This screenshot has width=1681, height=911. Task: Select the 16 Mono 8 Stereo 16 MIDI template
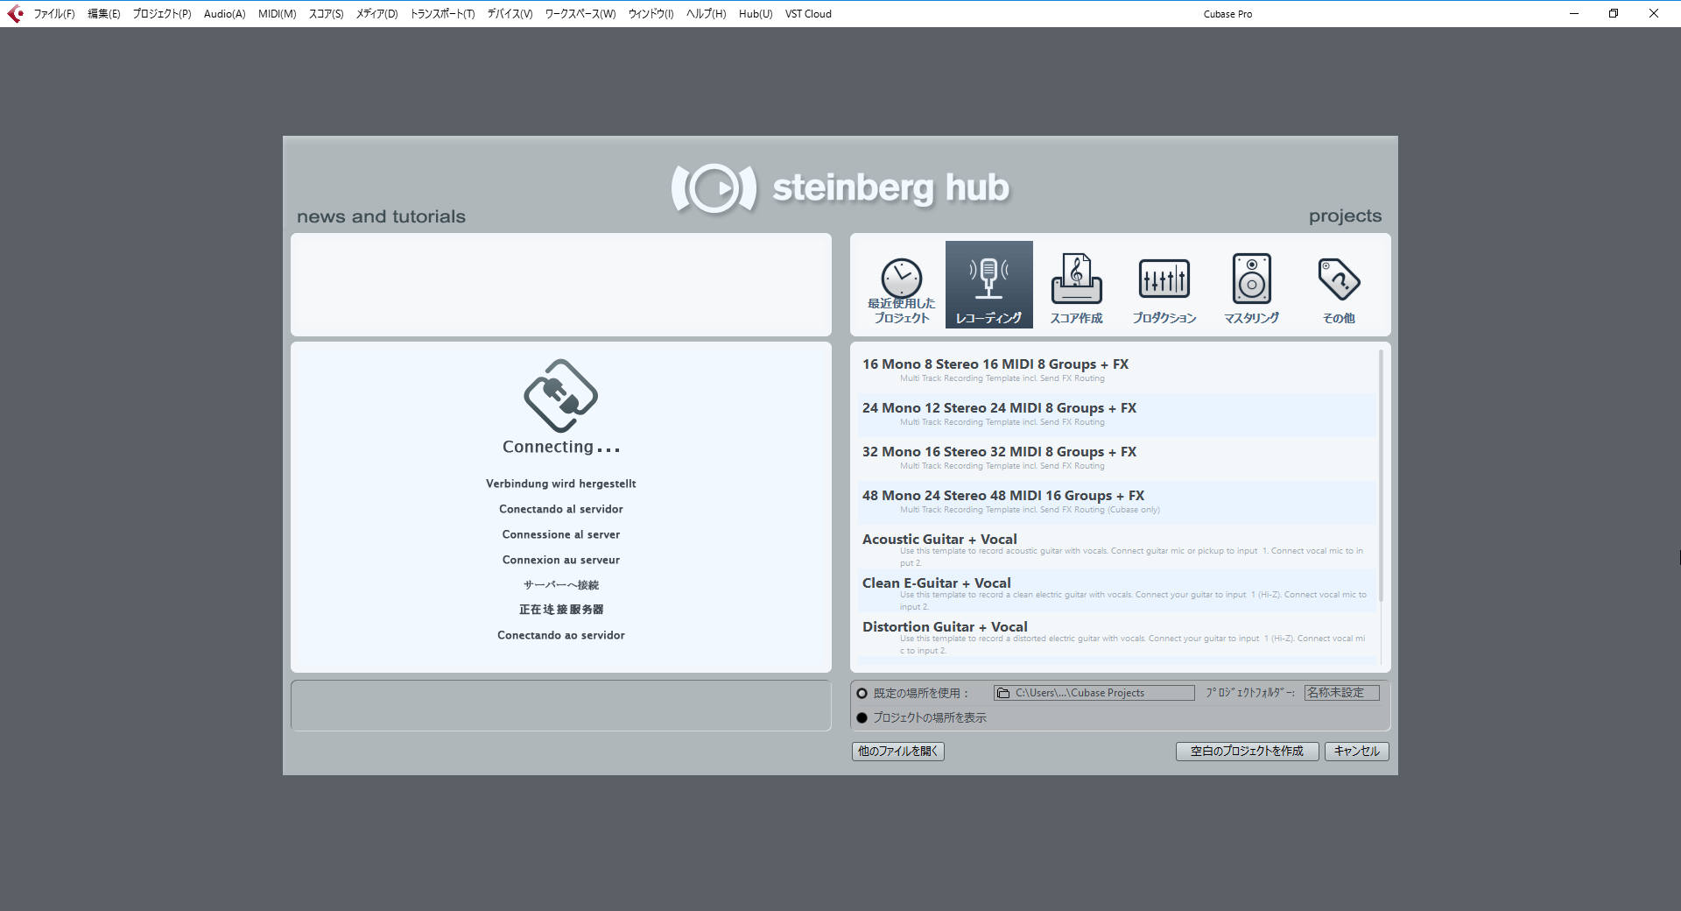tap(1117, 371)
